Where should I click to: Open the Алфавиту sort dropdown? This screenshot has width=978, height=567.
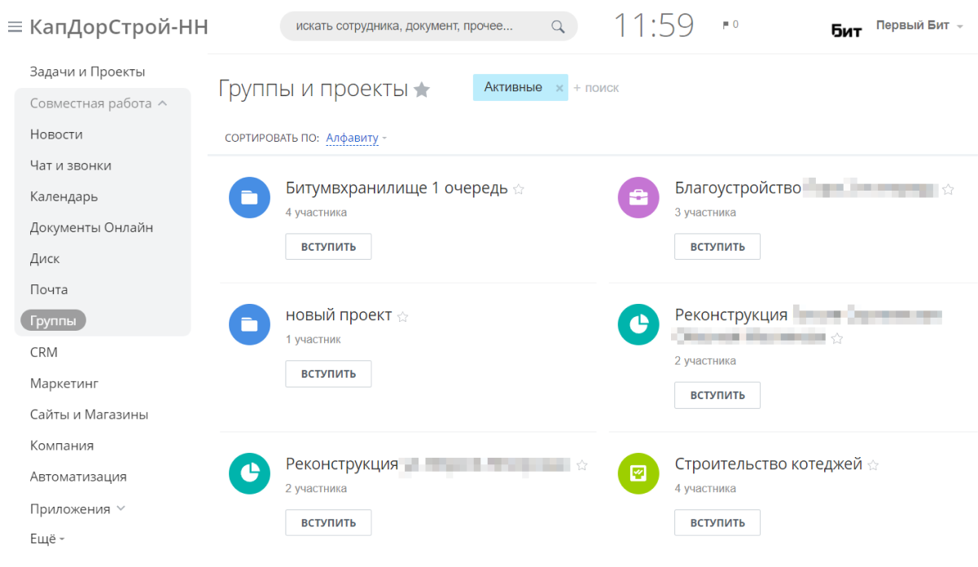[x=353, y=138]
